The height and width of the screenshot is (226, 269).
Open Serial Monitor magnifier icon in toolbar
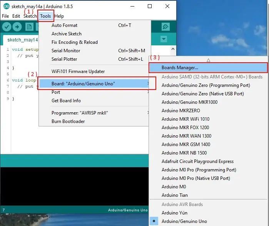coord(165,27)
